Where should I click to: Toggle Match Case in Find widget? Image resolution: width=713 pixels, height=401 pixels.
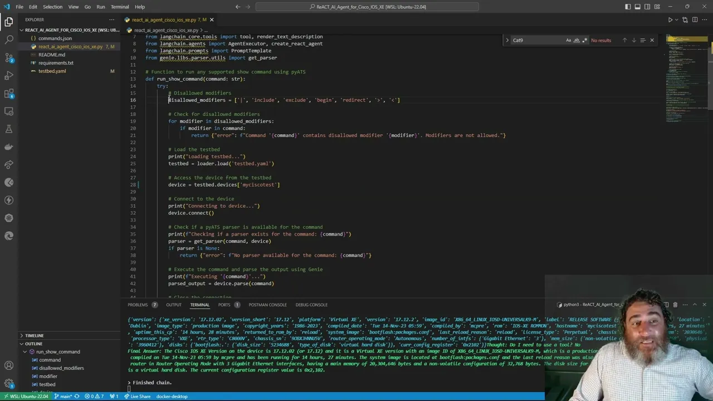click(x=568, y=40)
